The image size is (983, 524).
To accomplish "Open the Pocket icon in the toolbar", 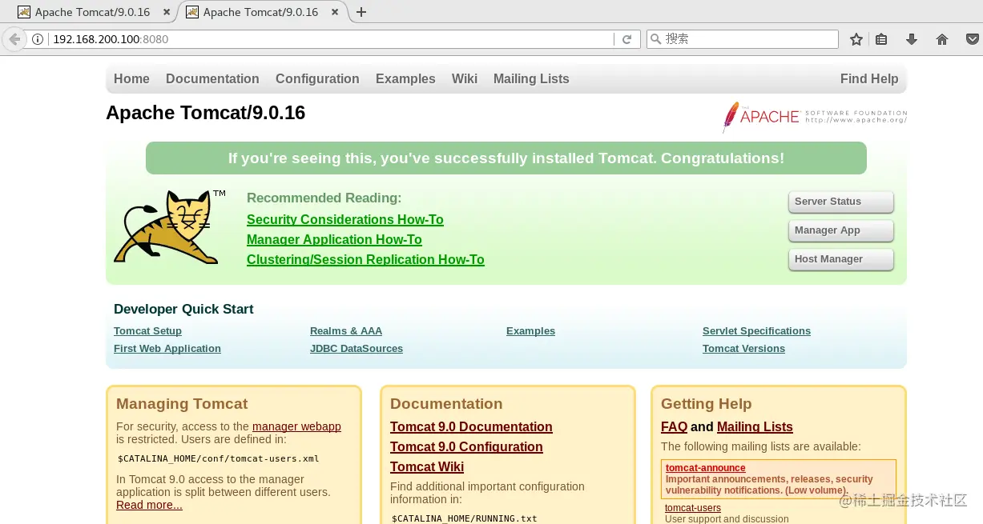I will point(973,39).
